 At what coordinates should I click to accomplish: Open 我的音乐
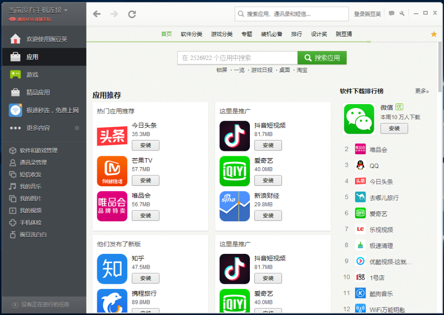[26, 186]
